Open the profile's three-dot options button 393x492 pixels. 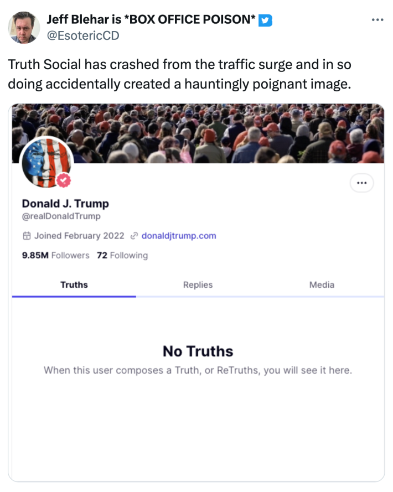tap(363, 183)
